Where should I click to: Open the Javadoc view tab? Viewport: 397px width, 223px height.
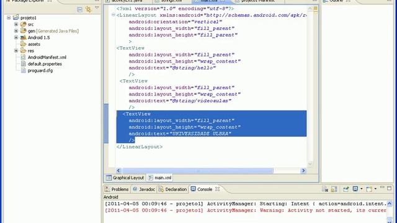(144, 189)
